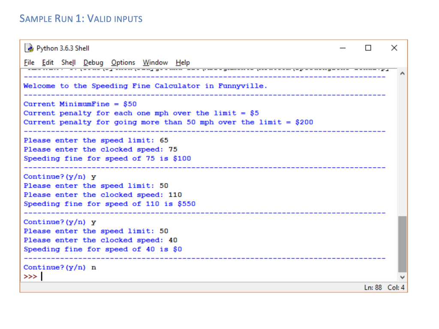Open the Help menu
Screen dimensions: 439x329
click(x=183, y=62)
